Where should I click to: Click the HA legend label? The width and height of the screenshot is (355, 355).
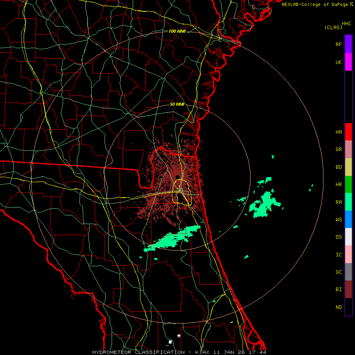338,132
